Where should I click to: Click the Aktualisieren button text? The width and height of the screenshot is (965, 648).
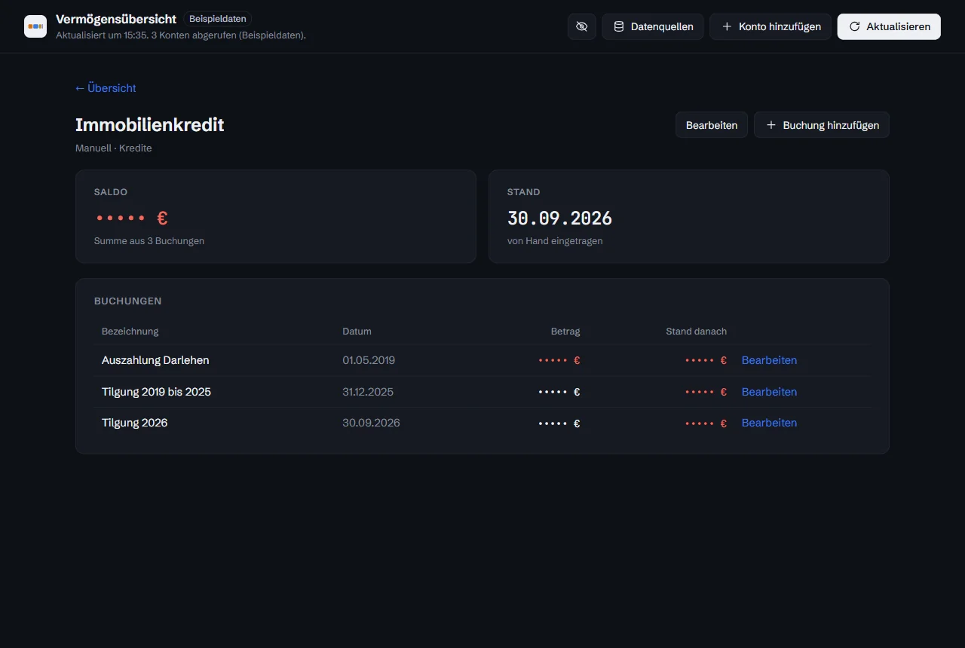pyautogui.click(x=898, y=26)
